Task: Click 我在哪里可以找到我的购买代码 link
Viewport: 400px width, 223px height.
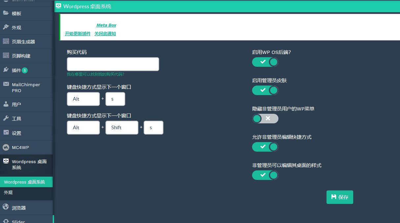Action: tap(96, 74)
